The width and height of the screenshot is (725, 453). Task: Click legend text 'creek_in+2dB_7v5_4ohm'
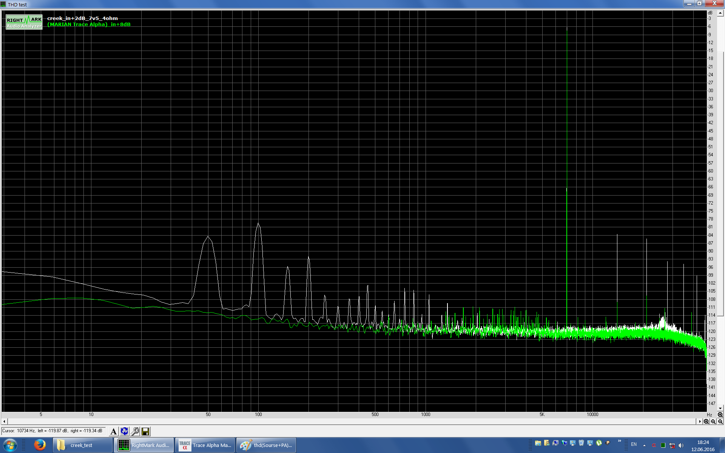click(82, 18)
